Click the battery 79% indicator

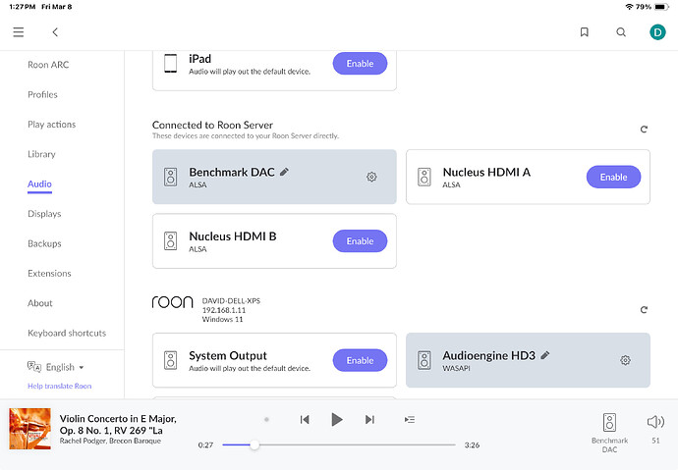point(652,7)
